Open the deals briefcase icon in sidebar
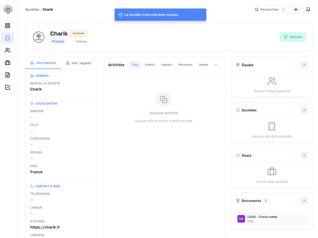Viewport: 318px width, 238px height. click(x=7, y=63)
